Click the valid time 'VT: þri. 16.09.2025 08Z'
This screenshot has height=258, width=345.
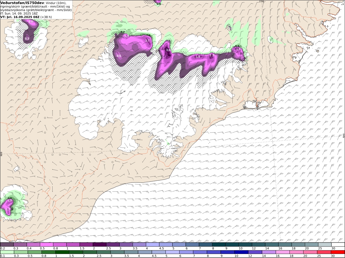pos(20,17)
